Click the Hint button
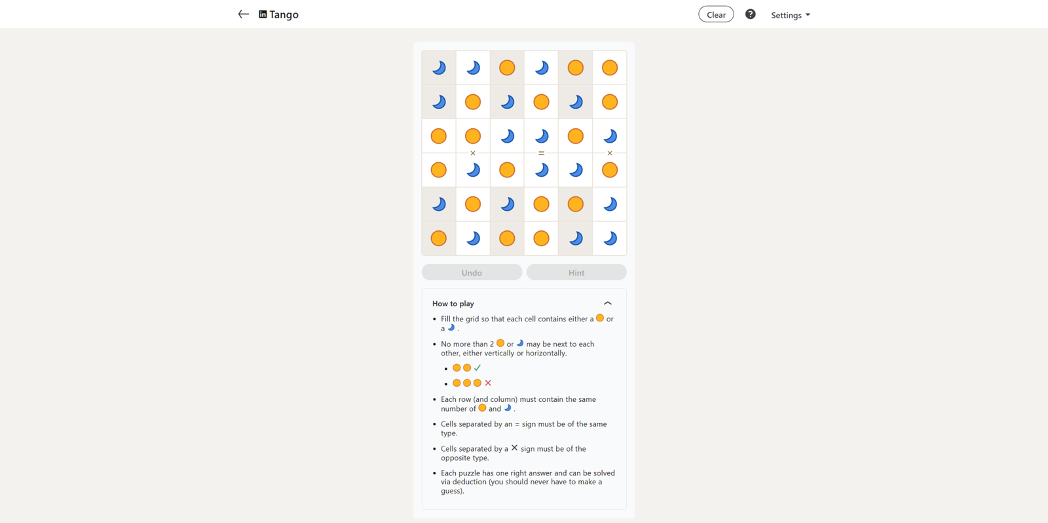The image size is (1048, 523). 576,272
